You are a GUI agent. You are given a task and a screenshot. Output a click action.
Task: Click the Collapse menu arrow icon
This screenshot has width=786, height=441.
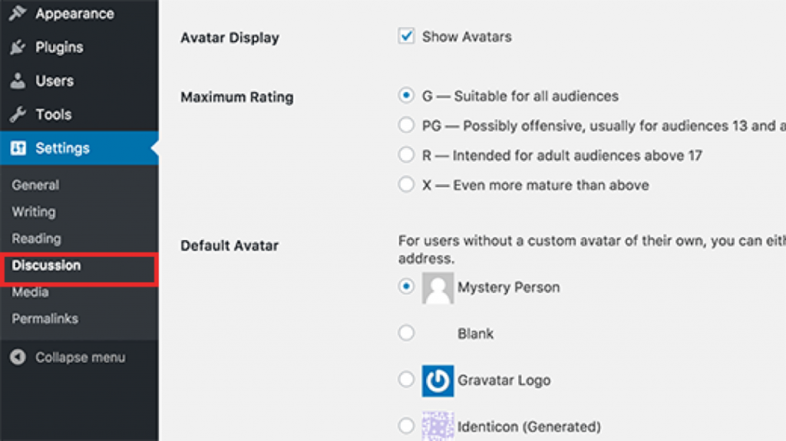18,357
